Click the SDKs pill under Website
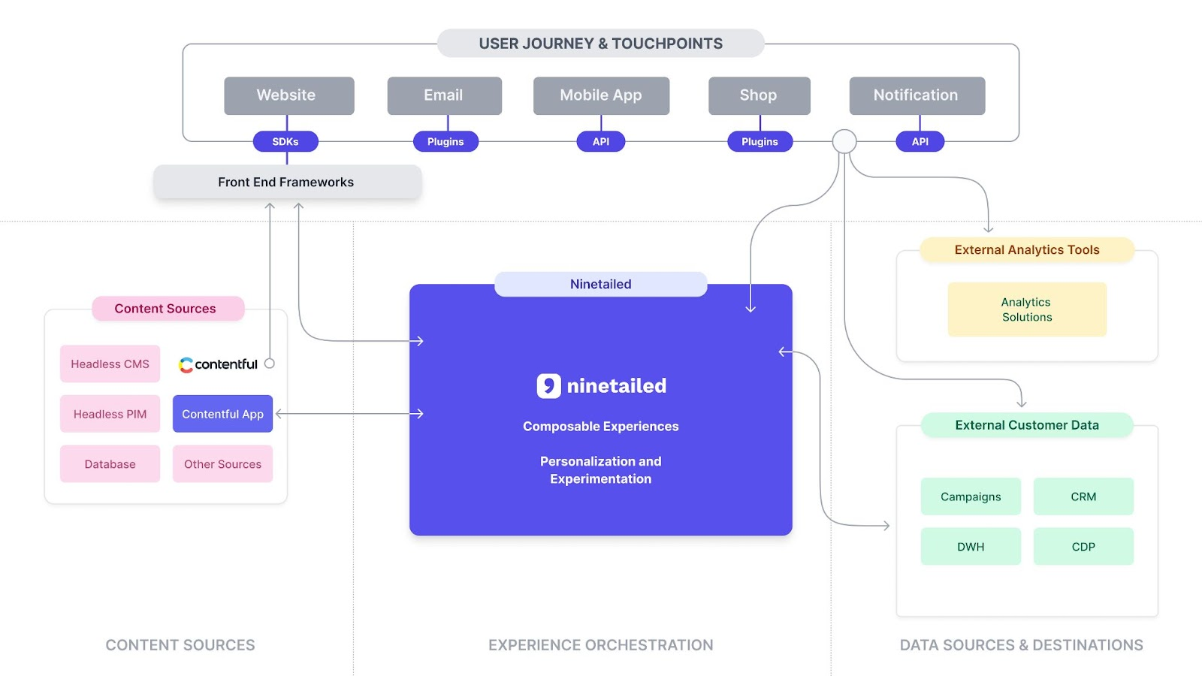The height and width of the screenshot is (676, 1202). click(285, 141)
